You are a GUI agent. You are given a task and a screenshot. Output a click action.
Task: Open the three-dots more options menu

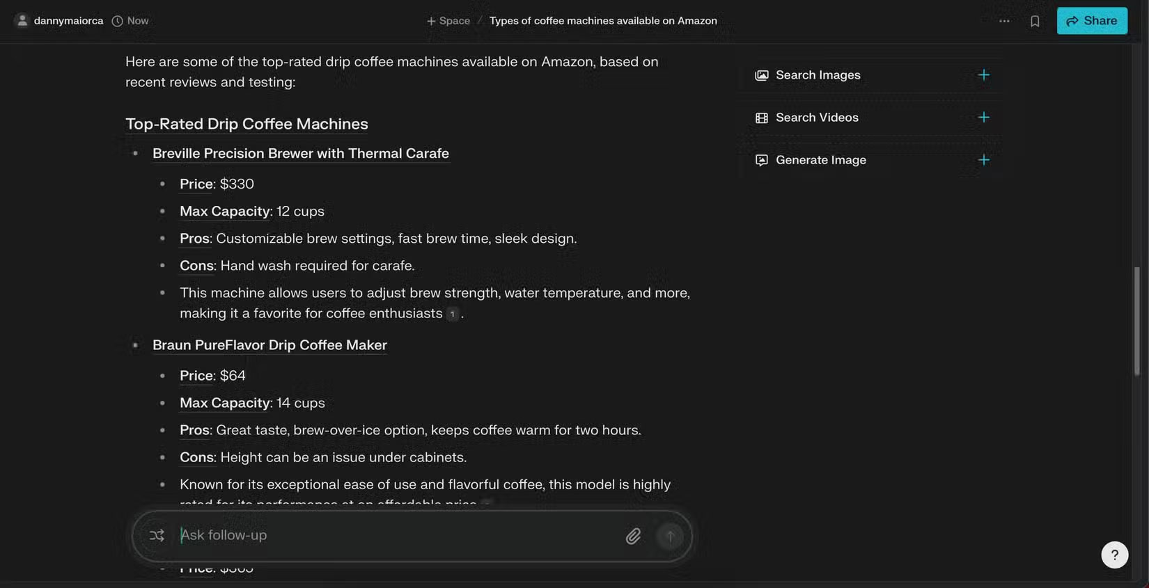[1004, 21]
